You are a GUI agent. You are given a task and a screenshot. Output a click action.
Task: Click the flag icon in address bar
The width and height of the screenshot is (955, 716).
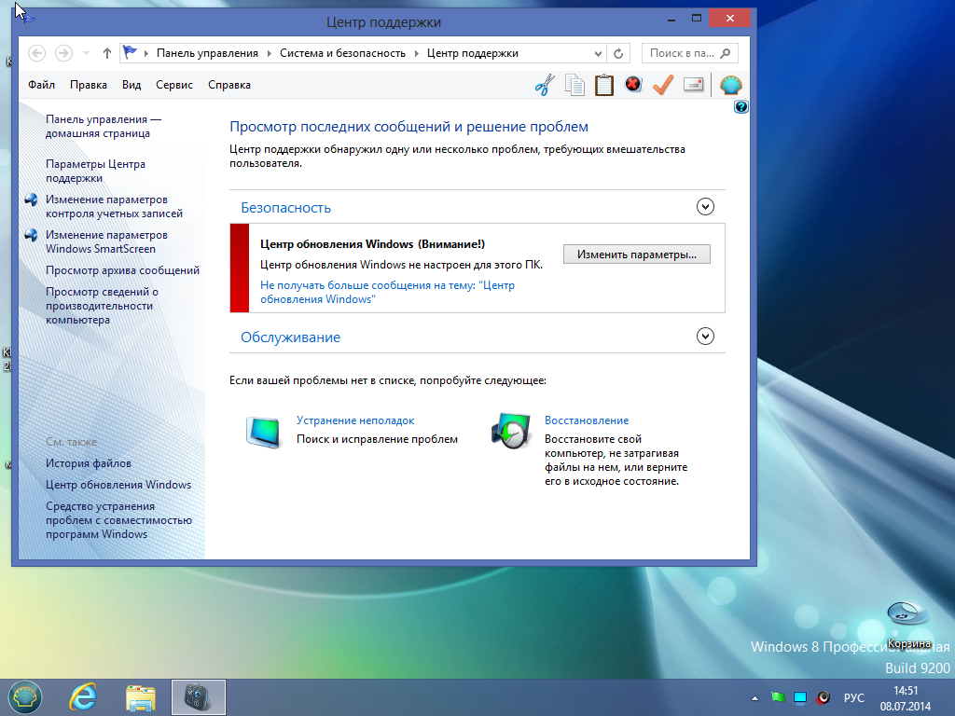tap(130, 53)
